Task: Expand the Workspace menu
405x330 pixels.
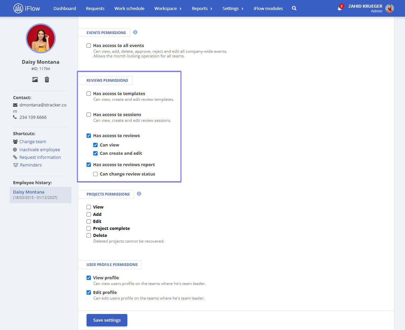Action: point(168,8)
